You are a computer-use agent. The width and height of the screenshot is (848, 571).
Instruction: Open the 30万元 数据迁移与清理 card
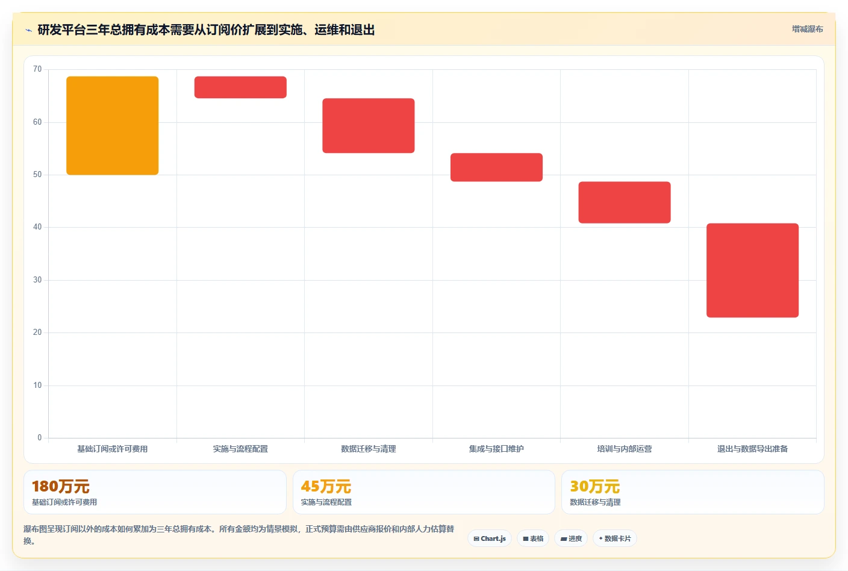[693, 492]
